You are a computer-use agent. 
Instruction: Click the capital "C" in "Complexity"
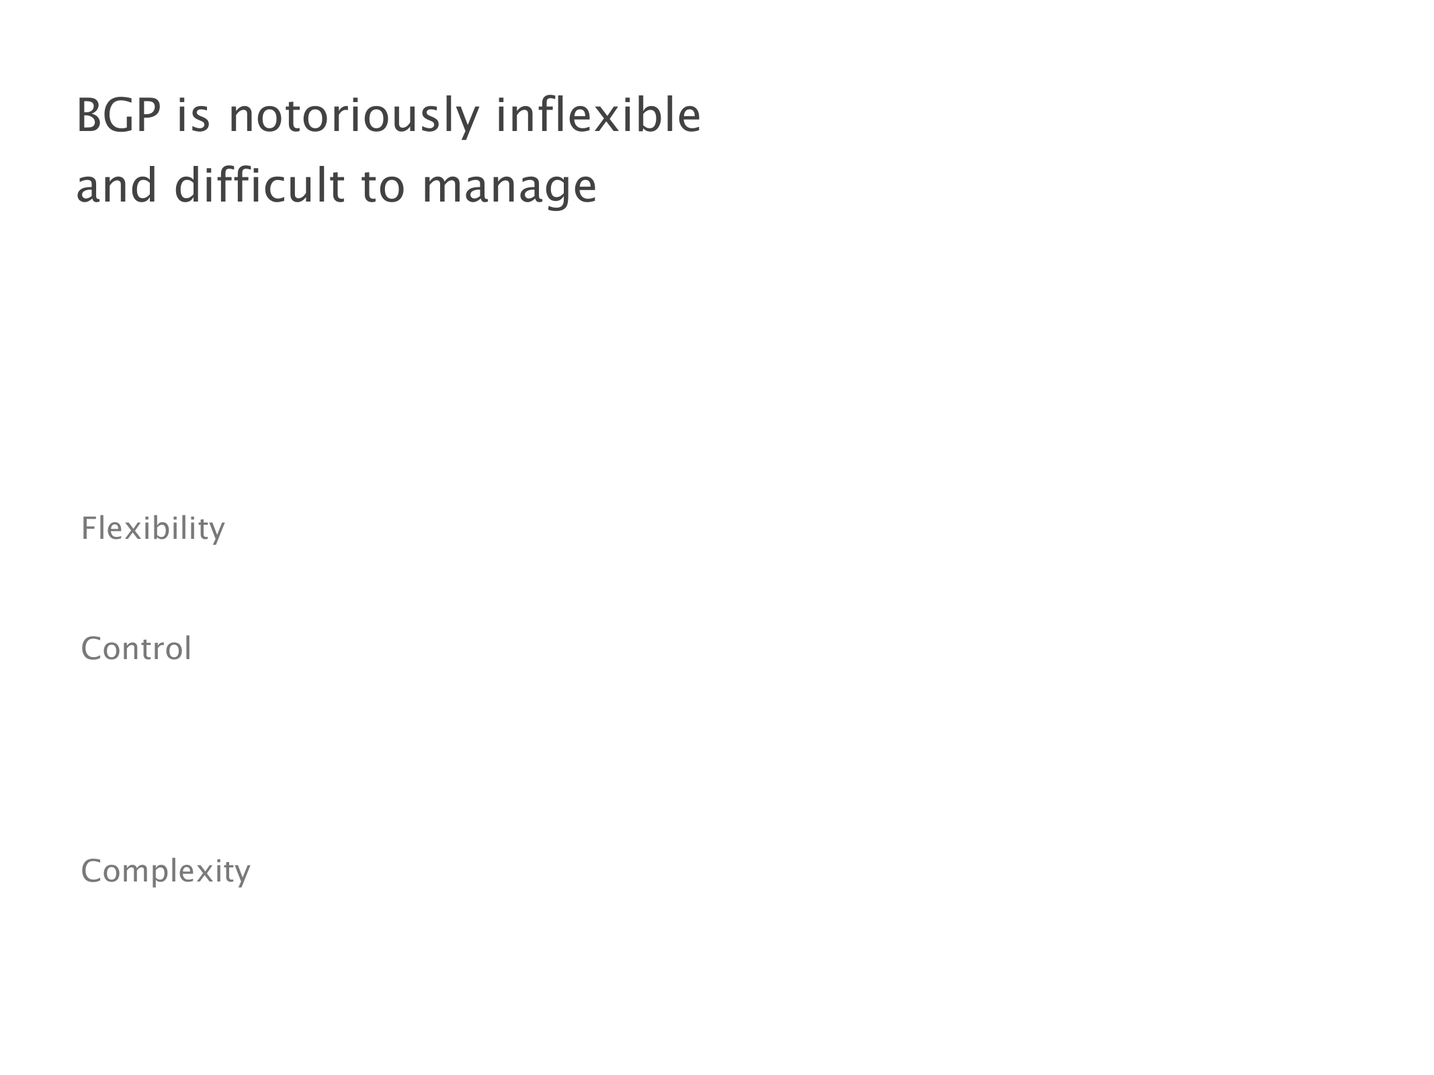[x=91, y=871]
